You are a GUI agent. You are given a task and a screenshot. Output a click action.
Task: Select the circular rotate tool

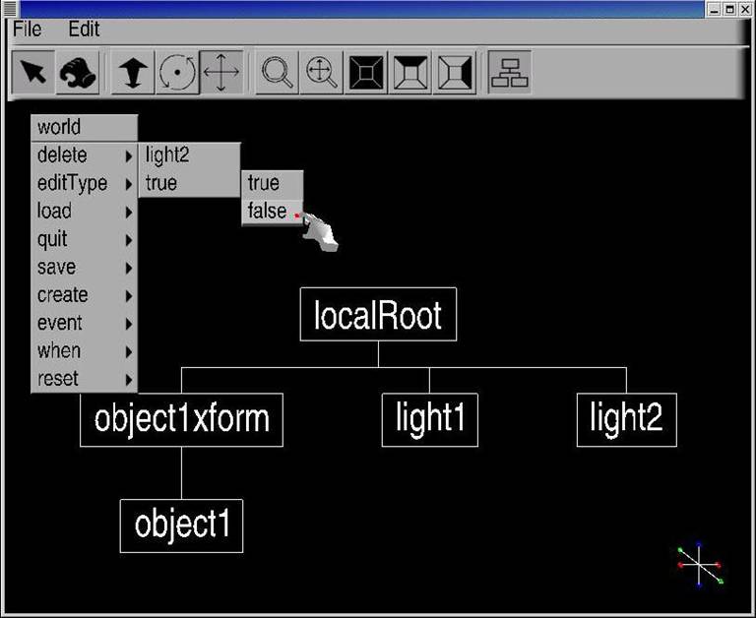tap(177, 72)
